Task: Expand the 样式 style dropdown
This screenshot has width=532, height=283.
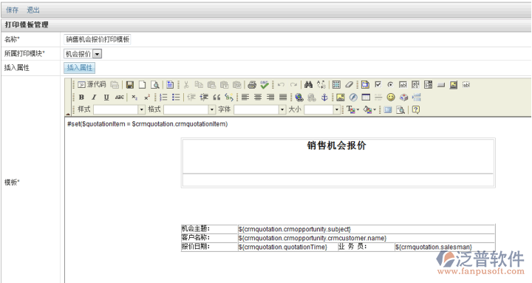Action: [142, 109]
